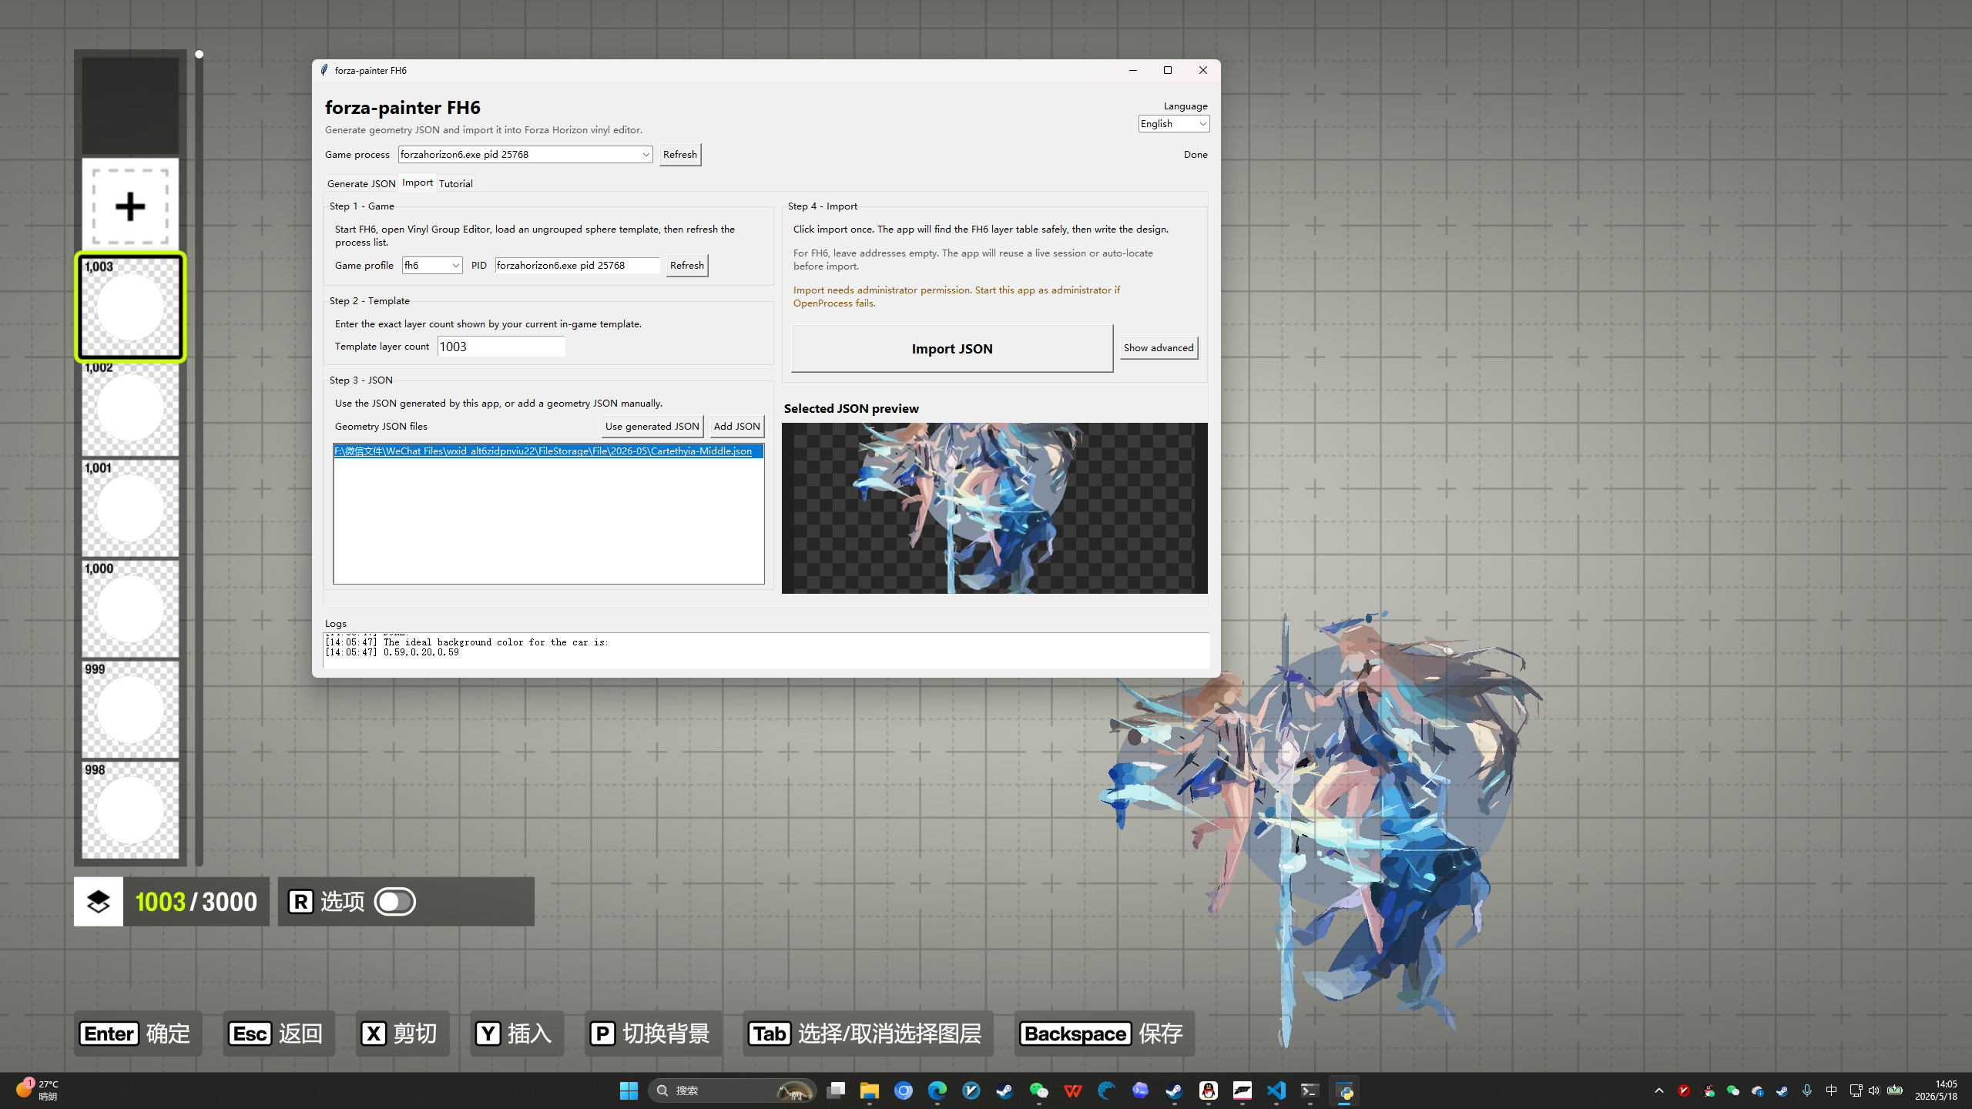This screenshot has height=1109, width=1972.
Task: Click the Enter 确定 confirm prompt
Action: click(138, 1033)
